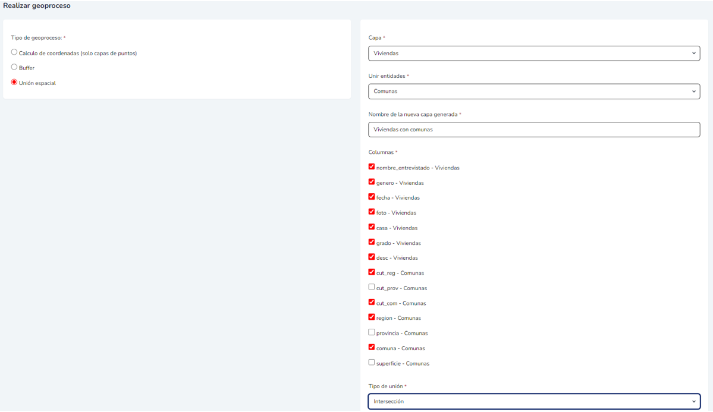The image size is (713, 412).
Task: Toggle the cut_reg - Comunas checkbox
Action: [x=372, y=272]
